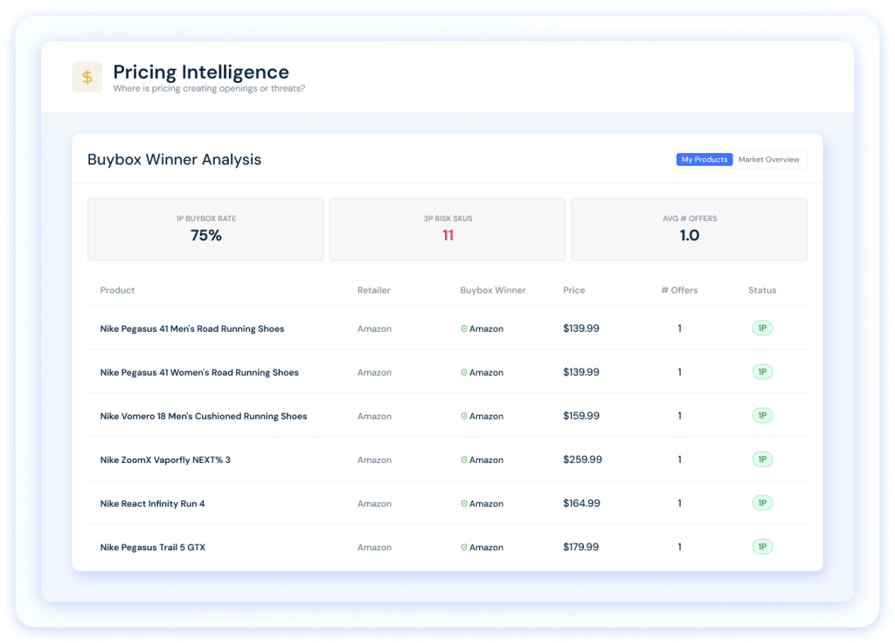
Task: Click the $159.99 price for Vomero 18
Action: [x=581, y=416]
